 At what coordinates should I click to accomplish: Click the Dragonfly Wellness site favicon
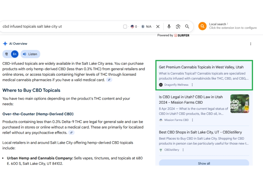(161, 85)
